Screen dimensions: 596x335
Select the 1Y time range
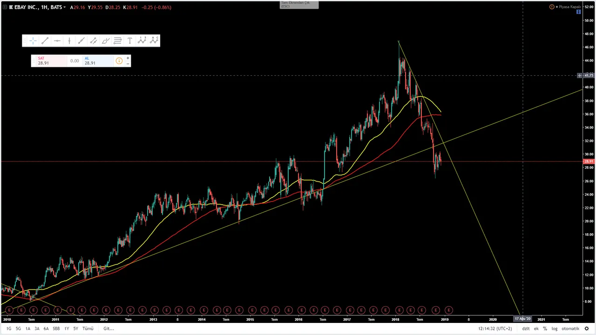point(67,328)
